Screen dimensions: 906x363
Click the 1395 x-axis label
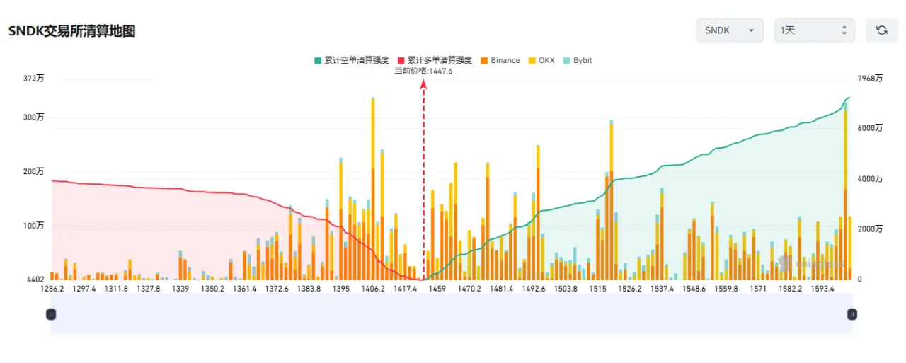(x=340, y=289)
